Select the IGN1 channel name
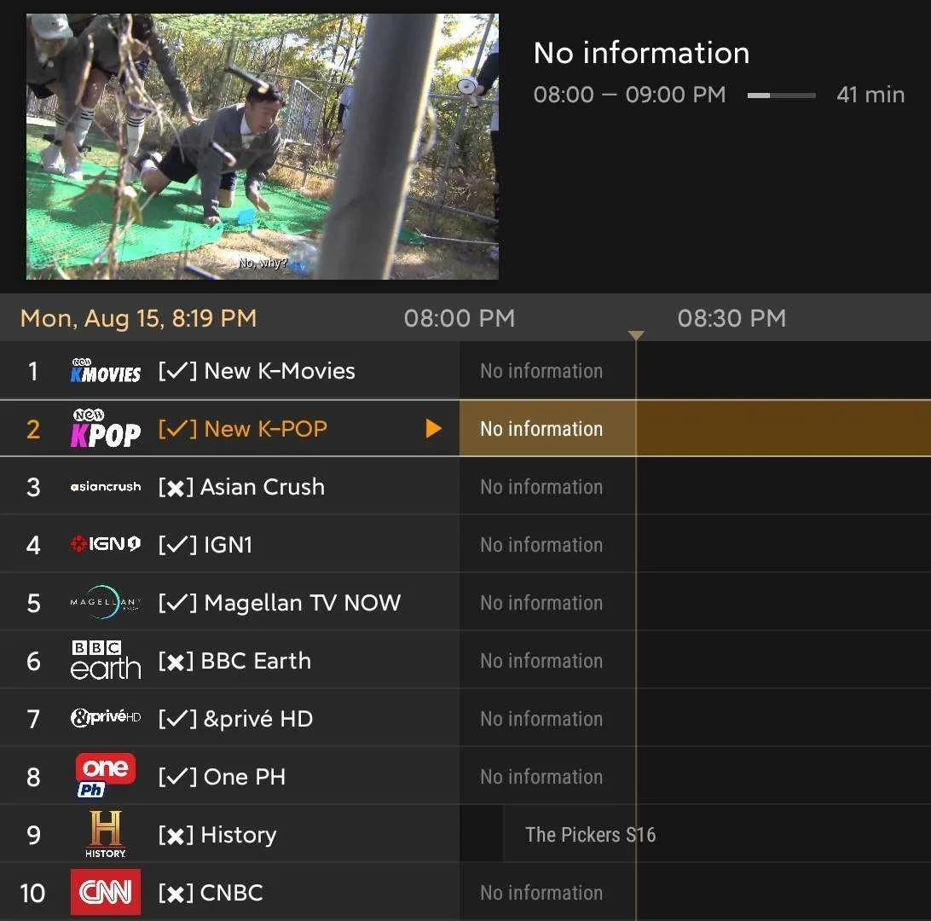Viewport: 931px width, 921px height. [228, 545]
